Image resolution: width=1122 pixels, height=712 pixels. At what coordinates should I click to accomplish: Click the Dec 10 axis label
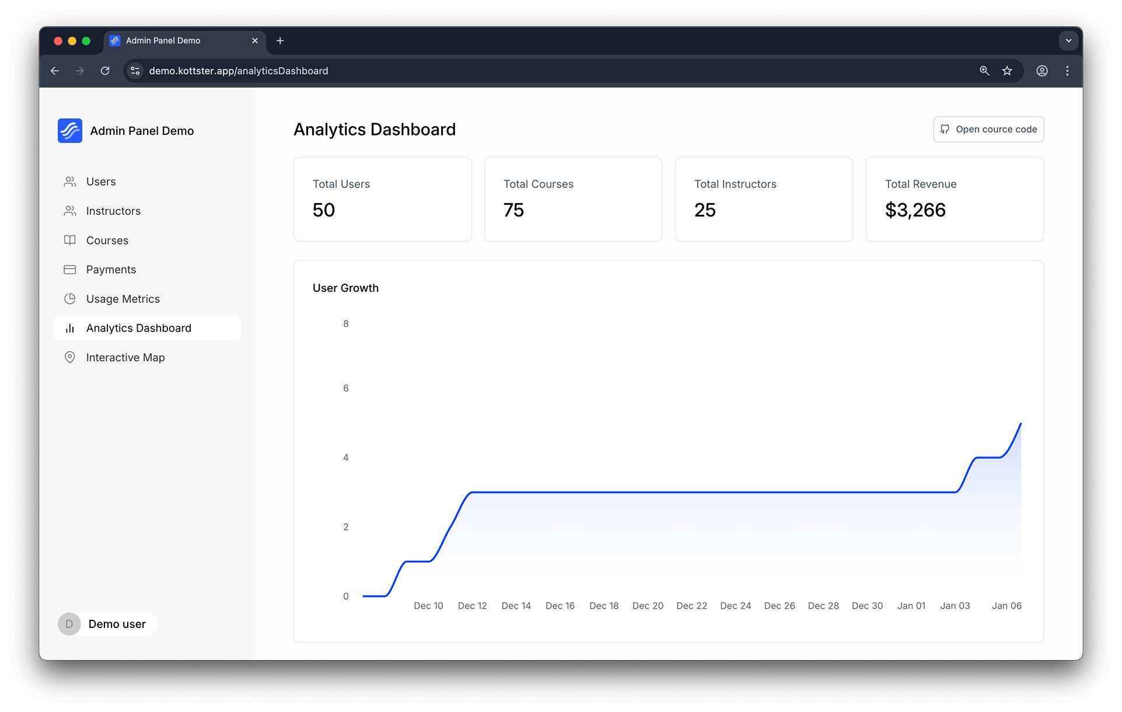(428, 606)
